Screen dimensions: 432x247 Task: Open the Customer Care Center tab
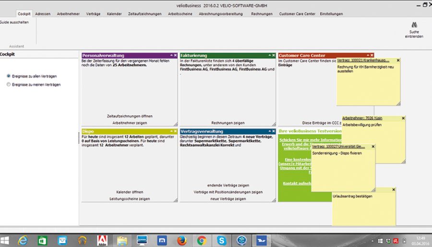coord(297,14)
